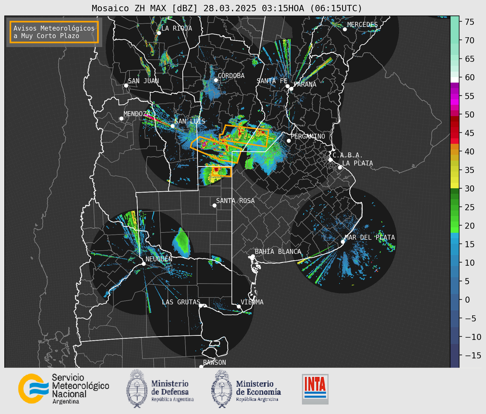Click the PERGAMINO label text
Image resolution: width=486 pixels, height=414 pixels.
tap(308, 136)
